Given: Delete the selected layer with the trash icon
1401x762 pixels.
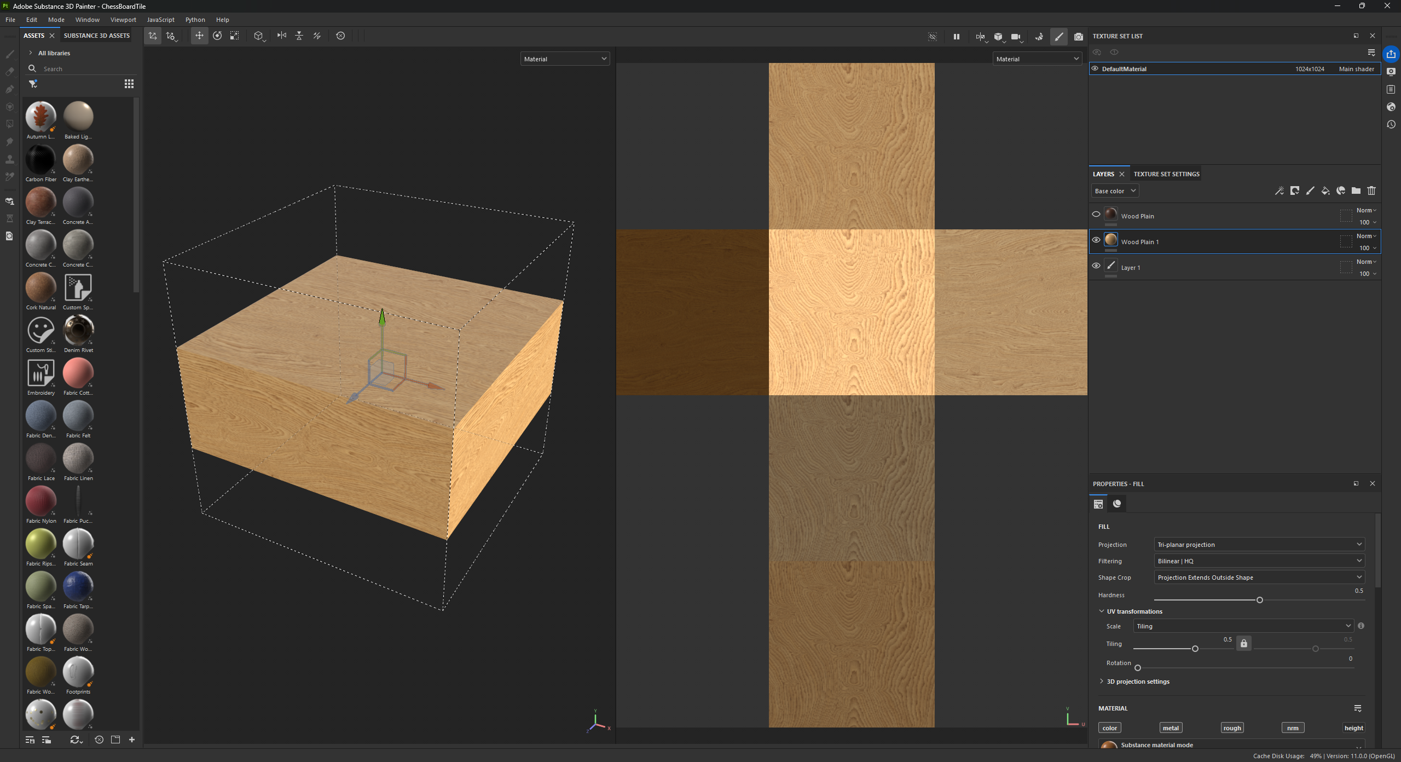Looking at the screenshot, I should click(x=1371, y=190).
